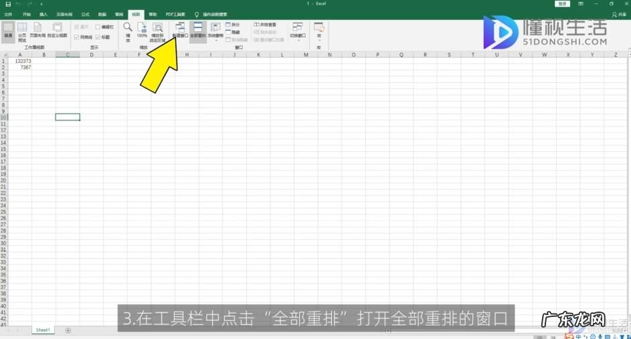The width and height of the screenshot is (631, 339).
Task: Customize quick access toolbar dropdown arrow
Action: [41, 4]
